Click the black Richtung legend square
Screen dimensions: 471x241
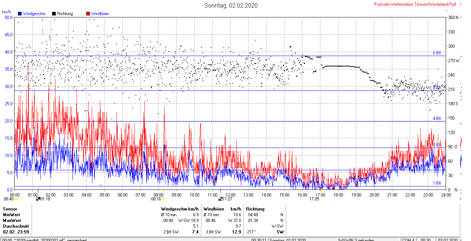pyautogui.click(x=54, y=14)
